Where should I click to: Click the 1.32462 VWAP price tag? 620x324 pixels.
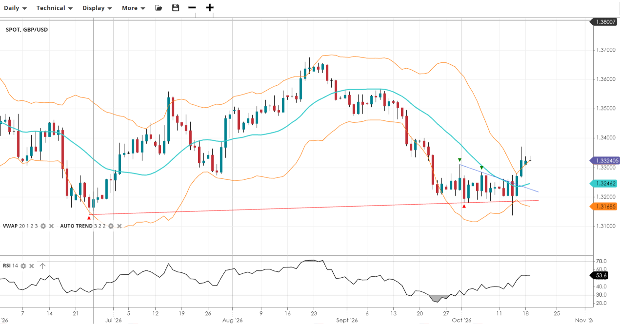tap(604, 184)
